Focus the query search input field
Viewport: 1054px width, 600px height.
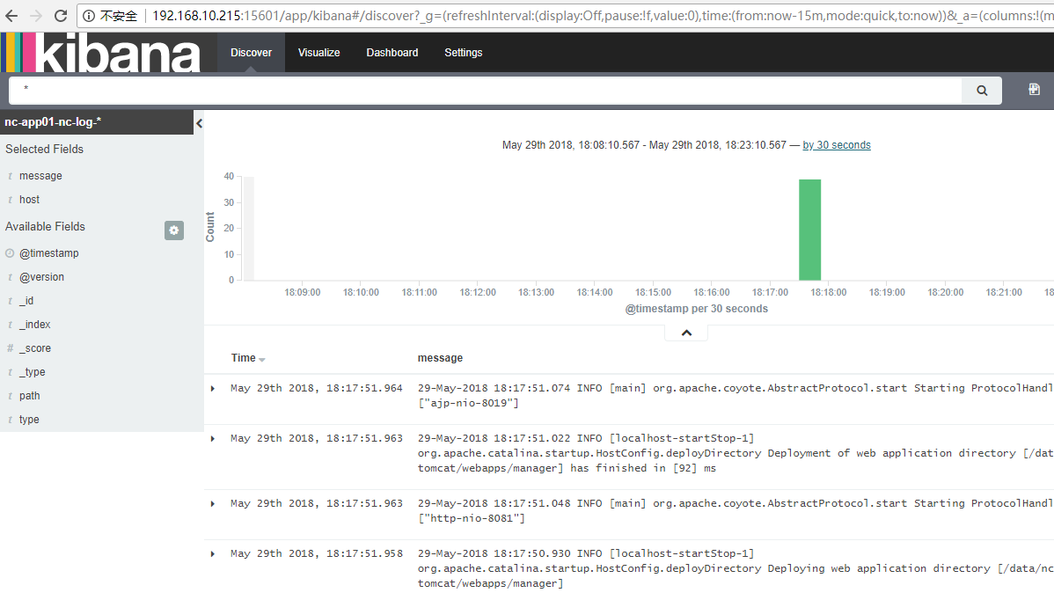(486, 91)
